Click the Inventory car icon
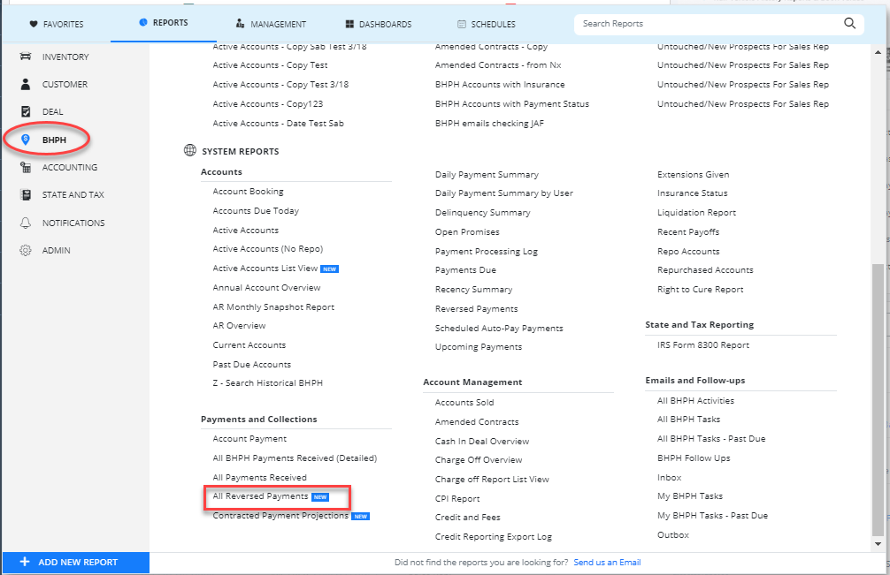Image resolution: width=890 pixels, height=575 pixels. point(26,57)
